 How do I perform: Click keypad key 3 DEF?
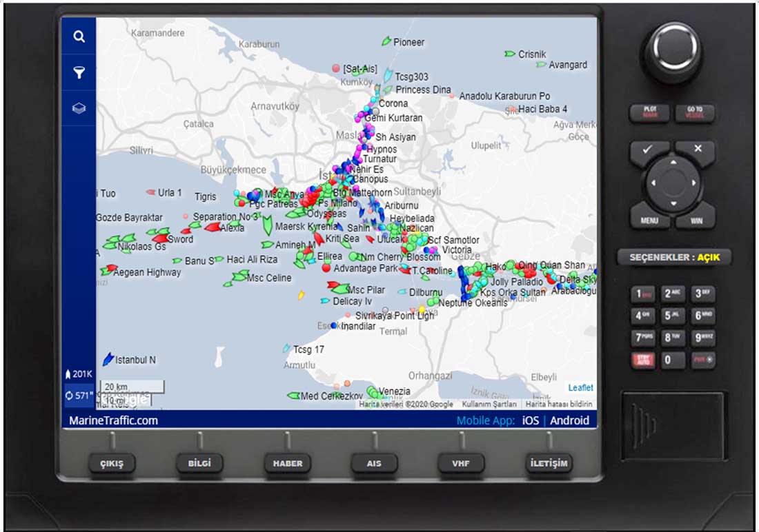tap(703, 294)
